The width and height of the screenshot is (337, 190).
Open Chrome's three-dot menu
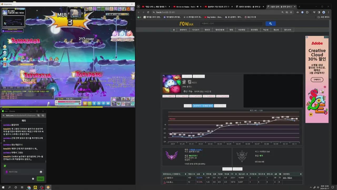(328, 12)
